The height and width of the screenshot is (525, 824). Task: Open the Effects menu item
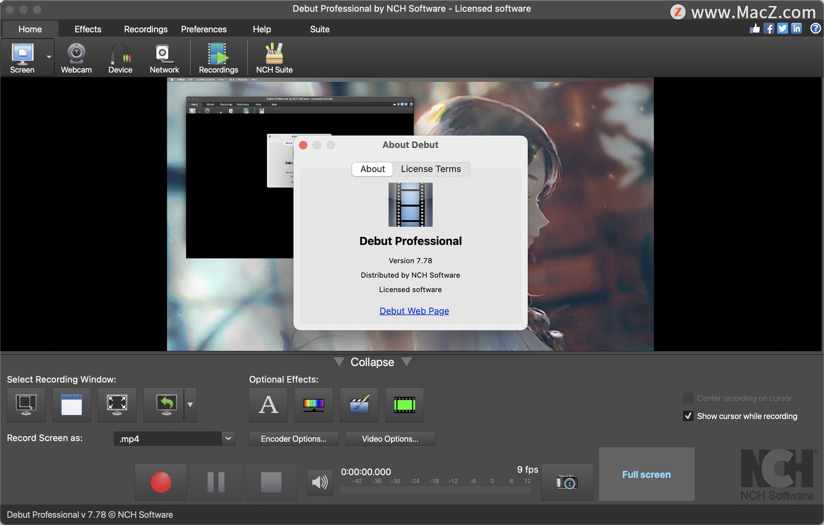tap(87, 27)
